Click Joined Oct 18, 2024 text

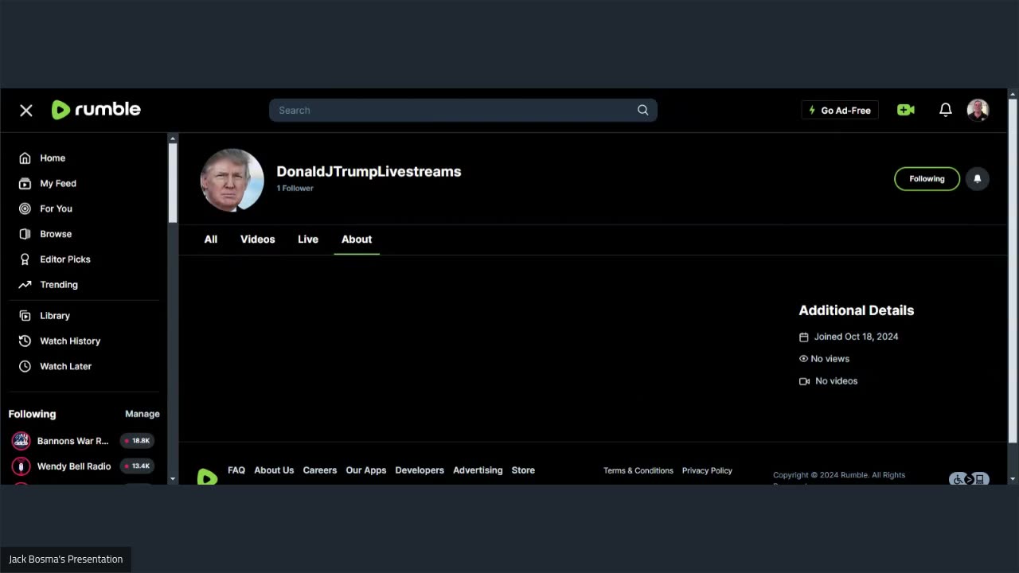pyautogui.click(x=856, y=337)
